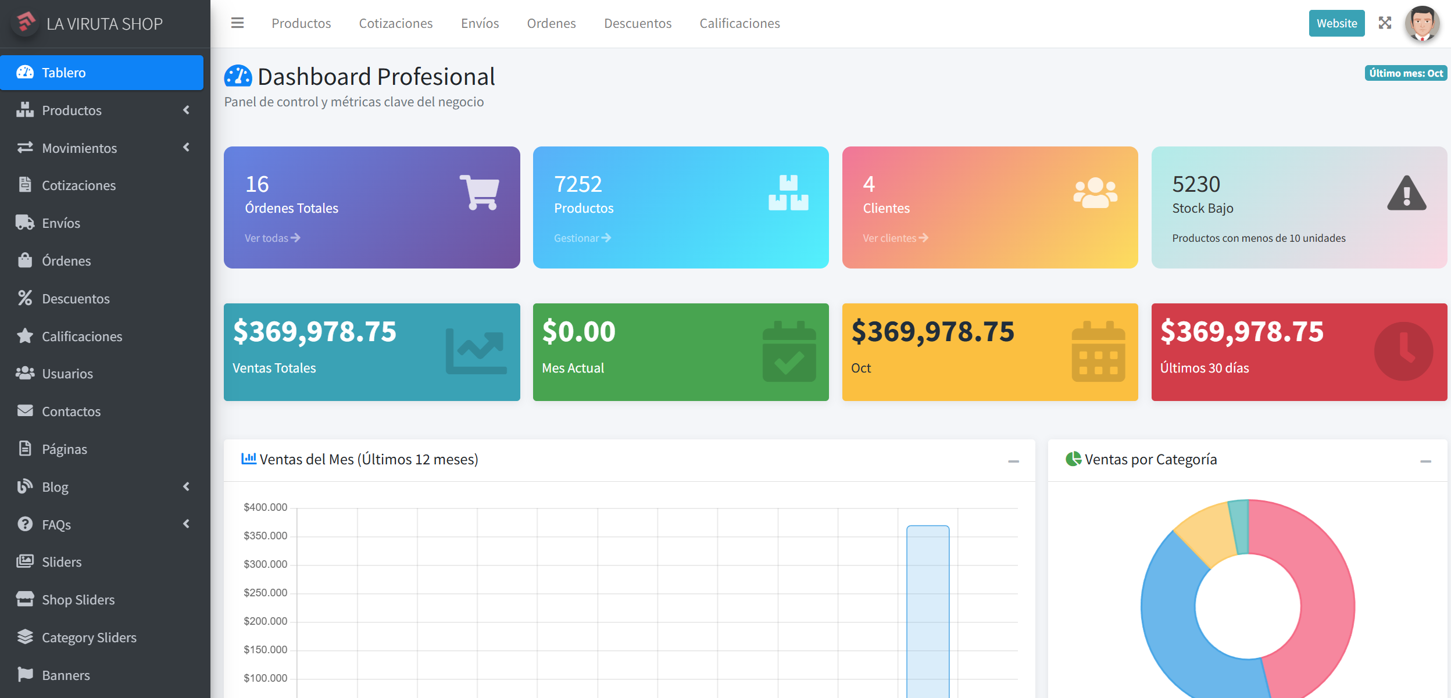
Task: Click the Descuentos percent icon
Action: click(x=24, y=298)
